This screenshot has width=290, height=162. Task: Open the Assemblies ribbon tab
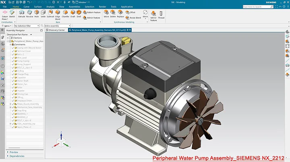[x=75, y=7]
